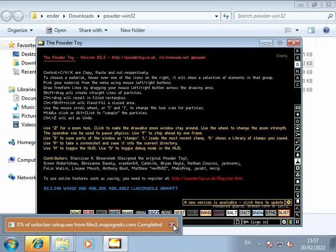Open the Liquids category (water drop icon)
This screenshot has height=252, width=336.
click(x=297, y=155)
